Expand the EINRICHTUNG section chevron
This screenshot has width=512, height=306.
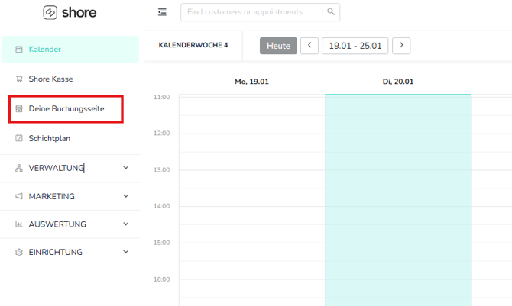[126, 252]
